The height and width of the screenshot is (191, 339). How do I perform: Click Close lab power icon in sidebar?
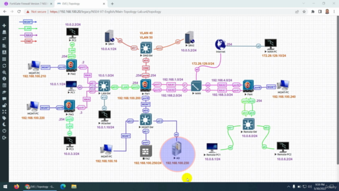4,131
